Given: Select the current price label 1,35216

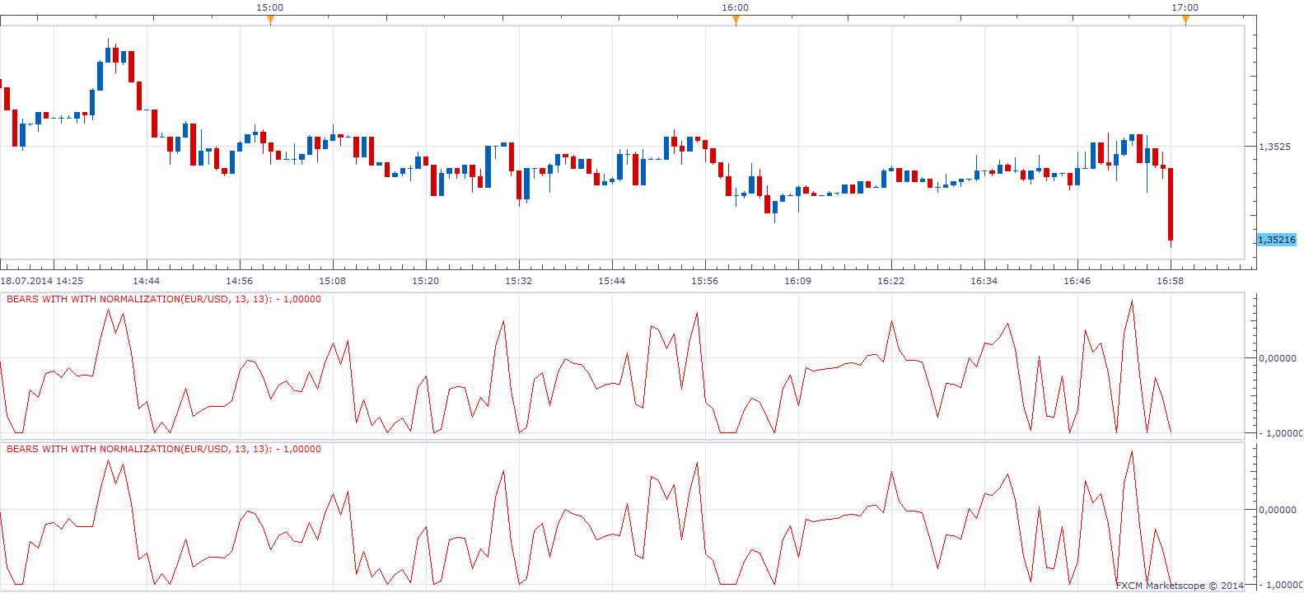Looking at the screenshot, I should click(x=1277, y=240).
